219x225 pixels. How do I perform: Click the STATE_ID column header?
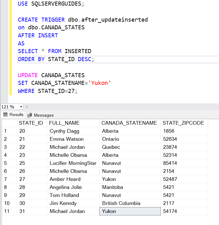tap(32, 123)
